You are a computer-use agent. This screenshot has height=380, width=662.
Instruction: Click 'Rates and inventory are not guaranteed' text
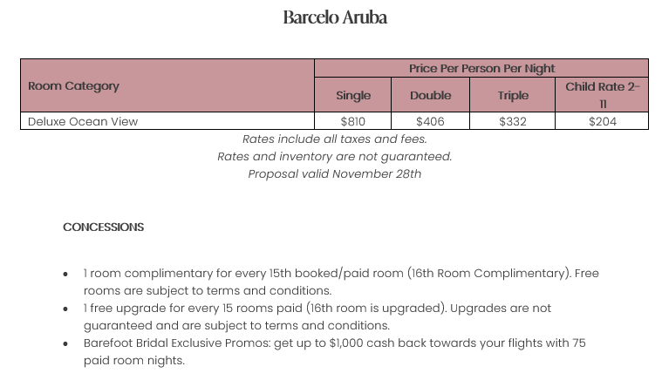tap(335, 157)
